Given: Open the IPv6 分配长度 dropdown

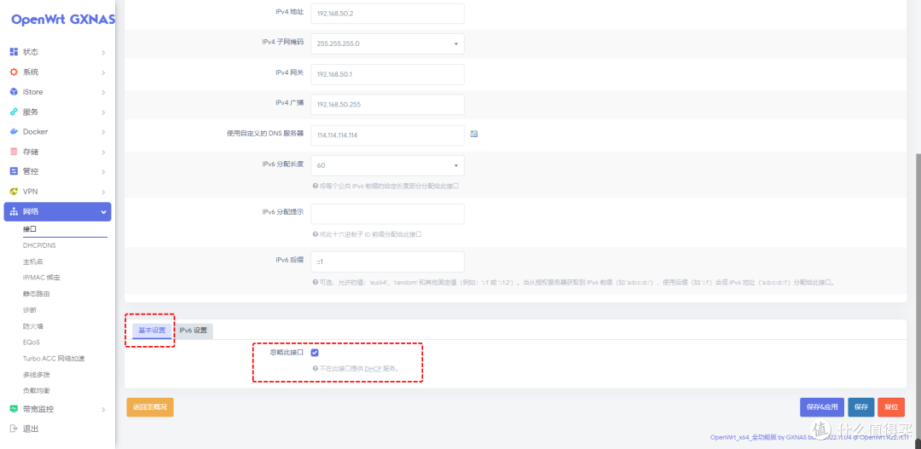Looking at the screenshot, I should coord(387,165).
